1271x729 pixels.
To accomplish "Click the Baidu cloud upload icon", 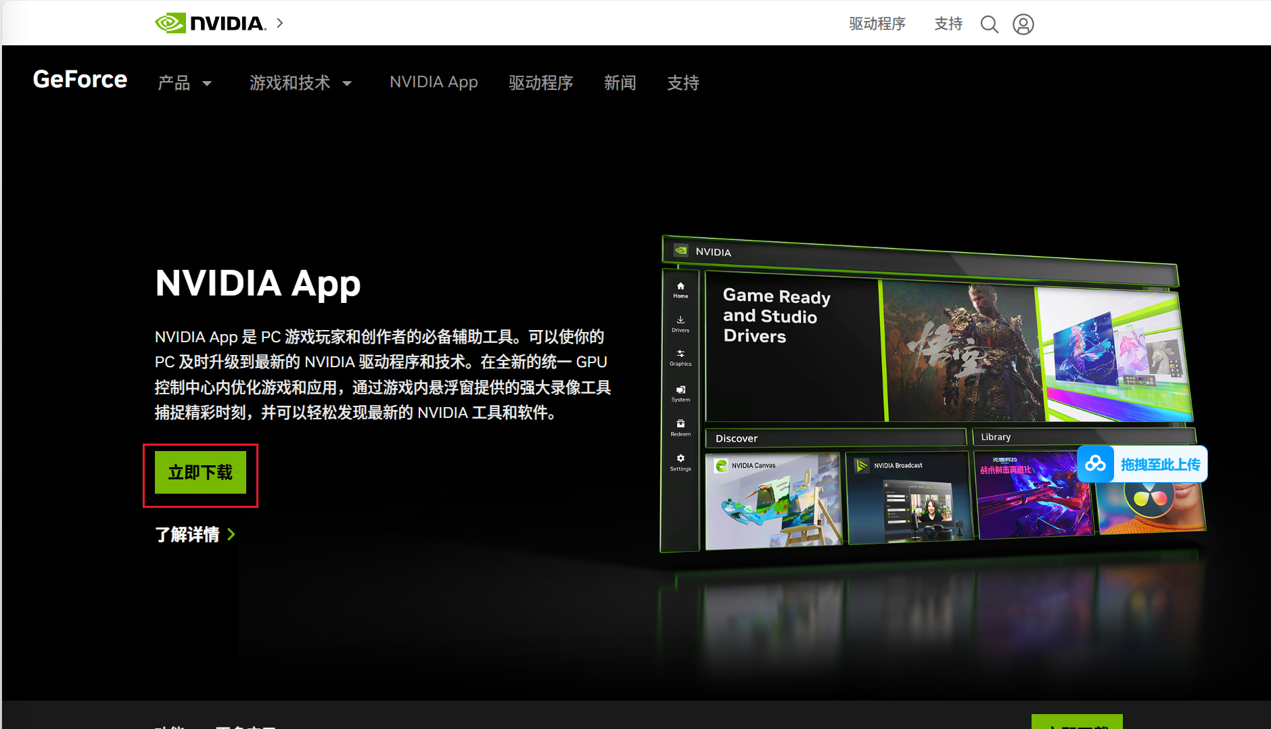I will tap(1096, 464).
